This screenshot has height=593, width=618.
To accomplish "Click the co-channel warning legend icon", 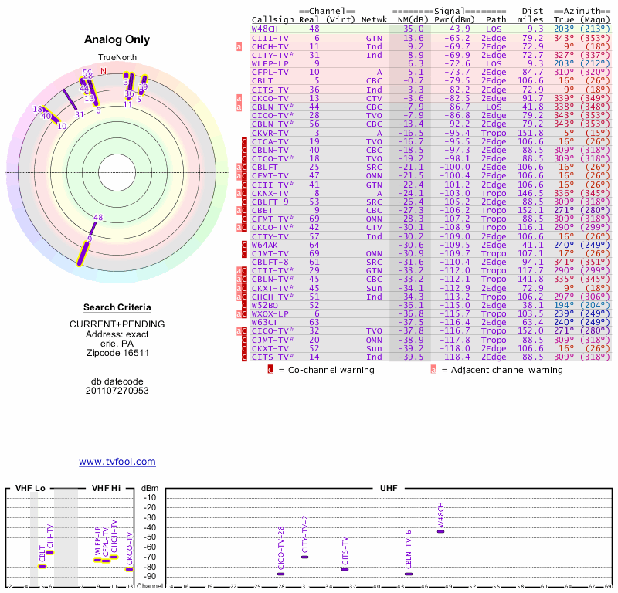I will [x=270, y=370].
